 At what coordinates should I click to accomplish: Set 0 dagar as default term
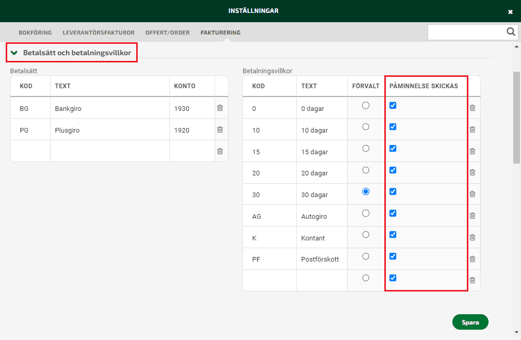point(366,105)
